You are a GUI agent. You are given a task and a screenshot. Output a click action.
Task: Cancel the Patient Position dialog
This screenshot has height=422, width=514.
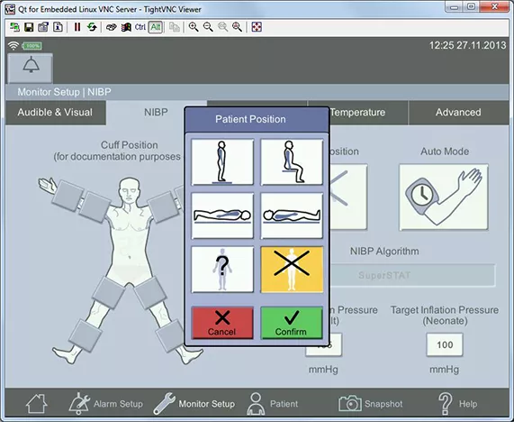click(222, 323)
